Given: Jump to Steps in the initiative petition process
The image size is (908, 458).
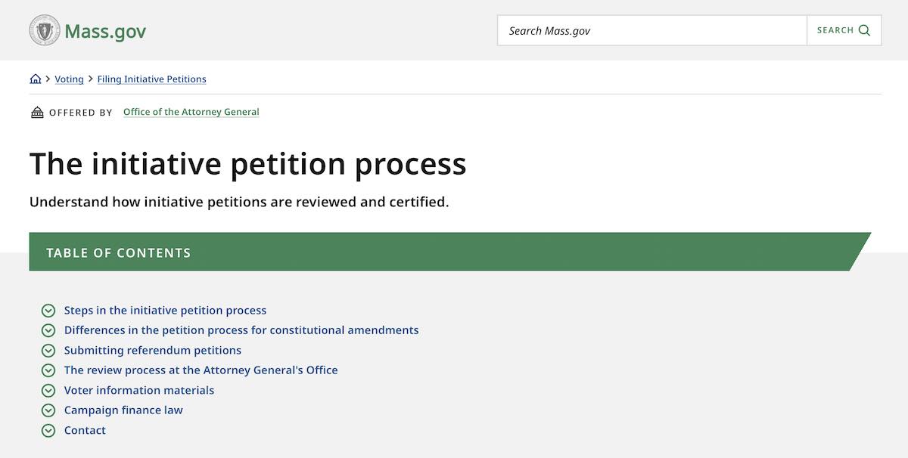Looking at the screenshot, I should (165, 311).
